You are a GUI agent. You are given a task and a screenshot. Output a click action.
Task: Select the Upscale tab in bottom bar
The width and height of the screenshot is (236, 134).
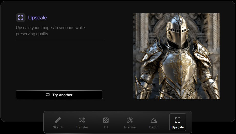(178, 122)
